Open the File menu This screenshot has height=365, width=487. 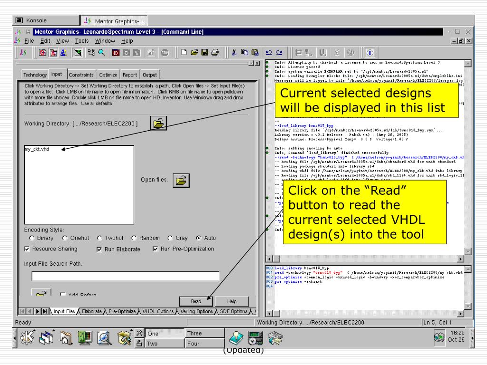tap(29, 41)
